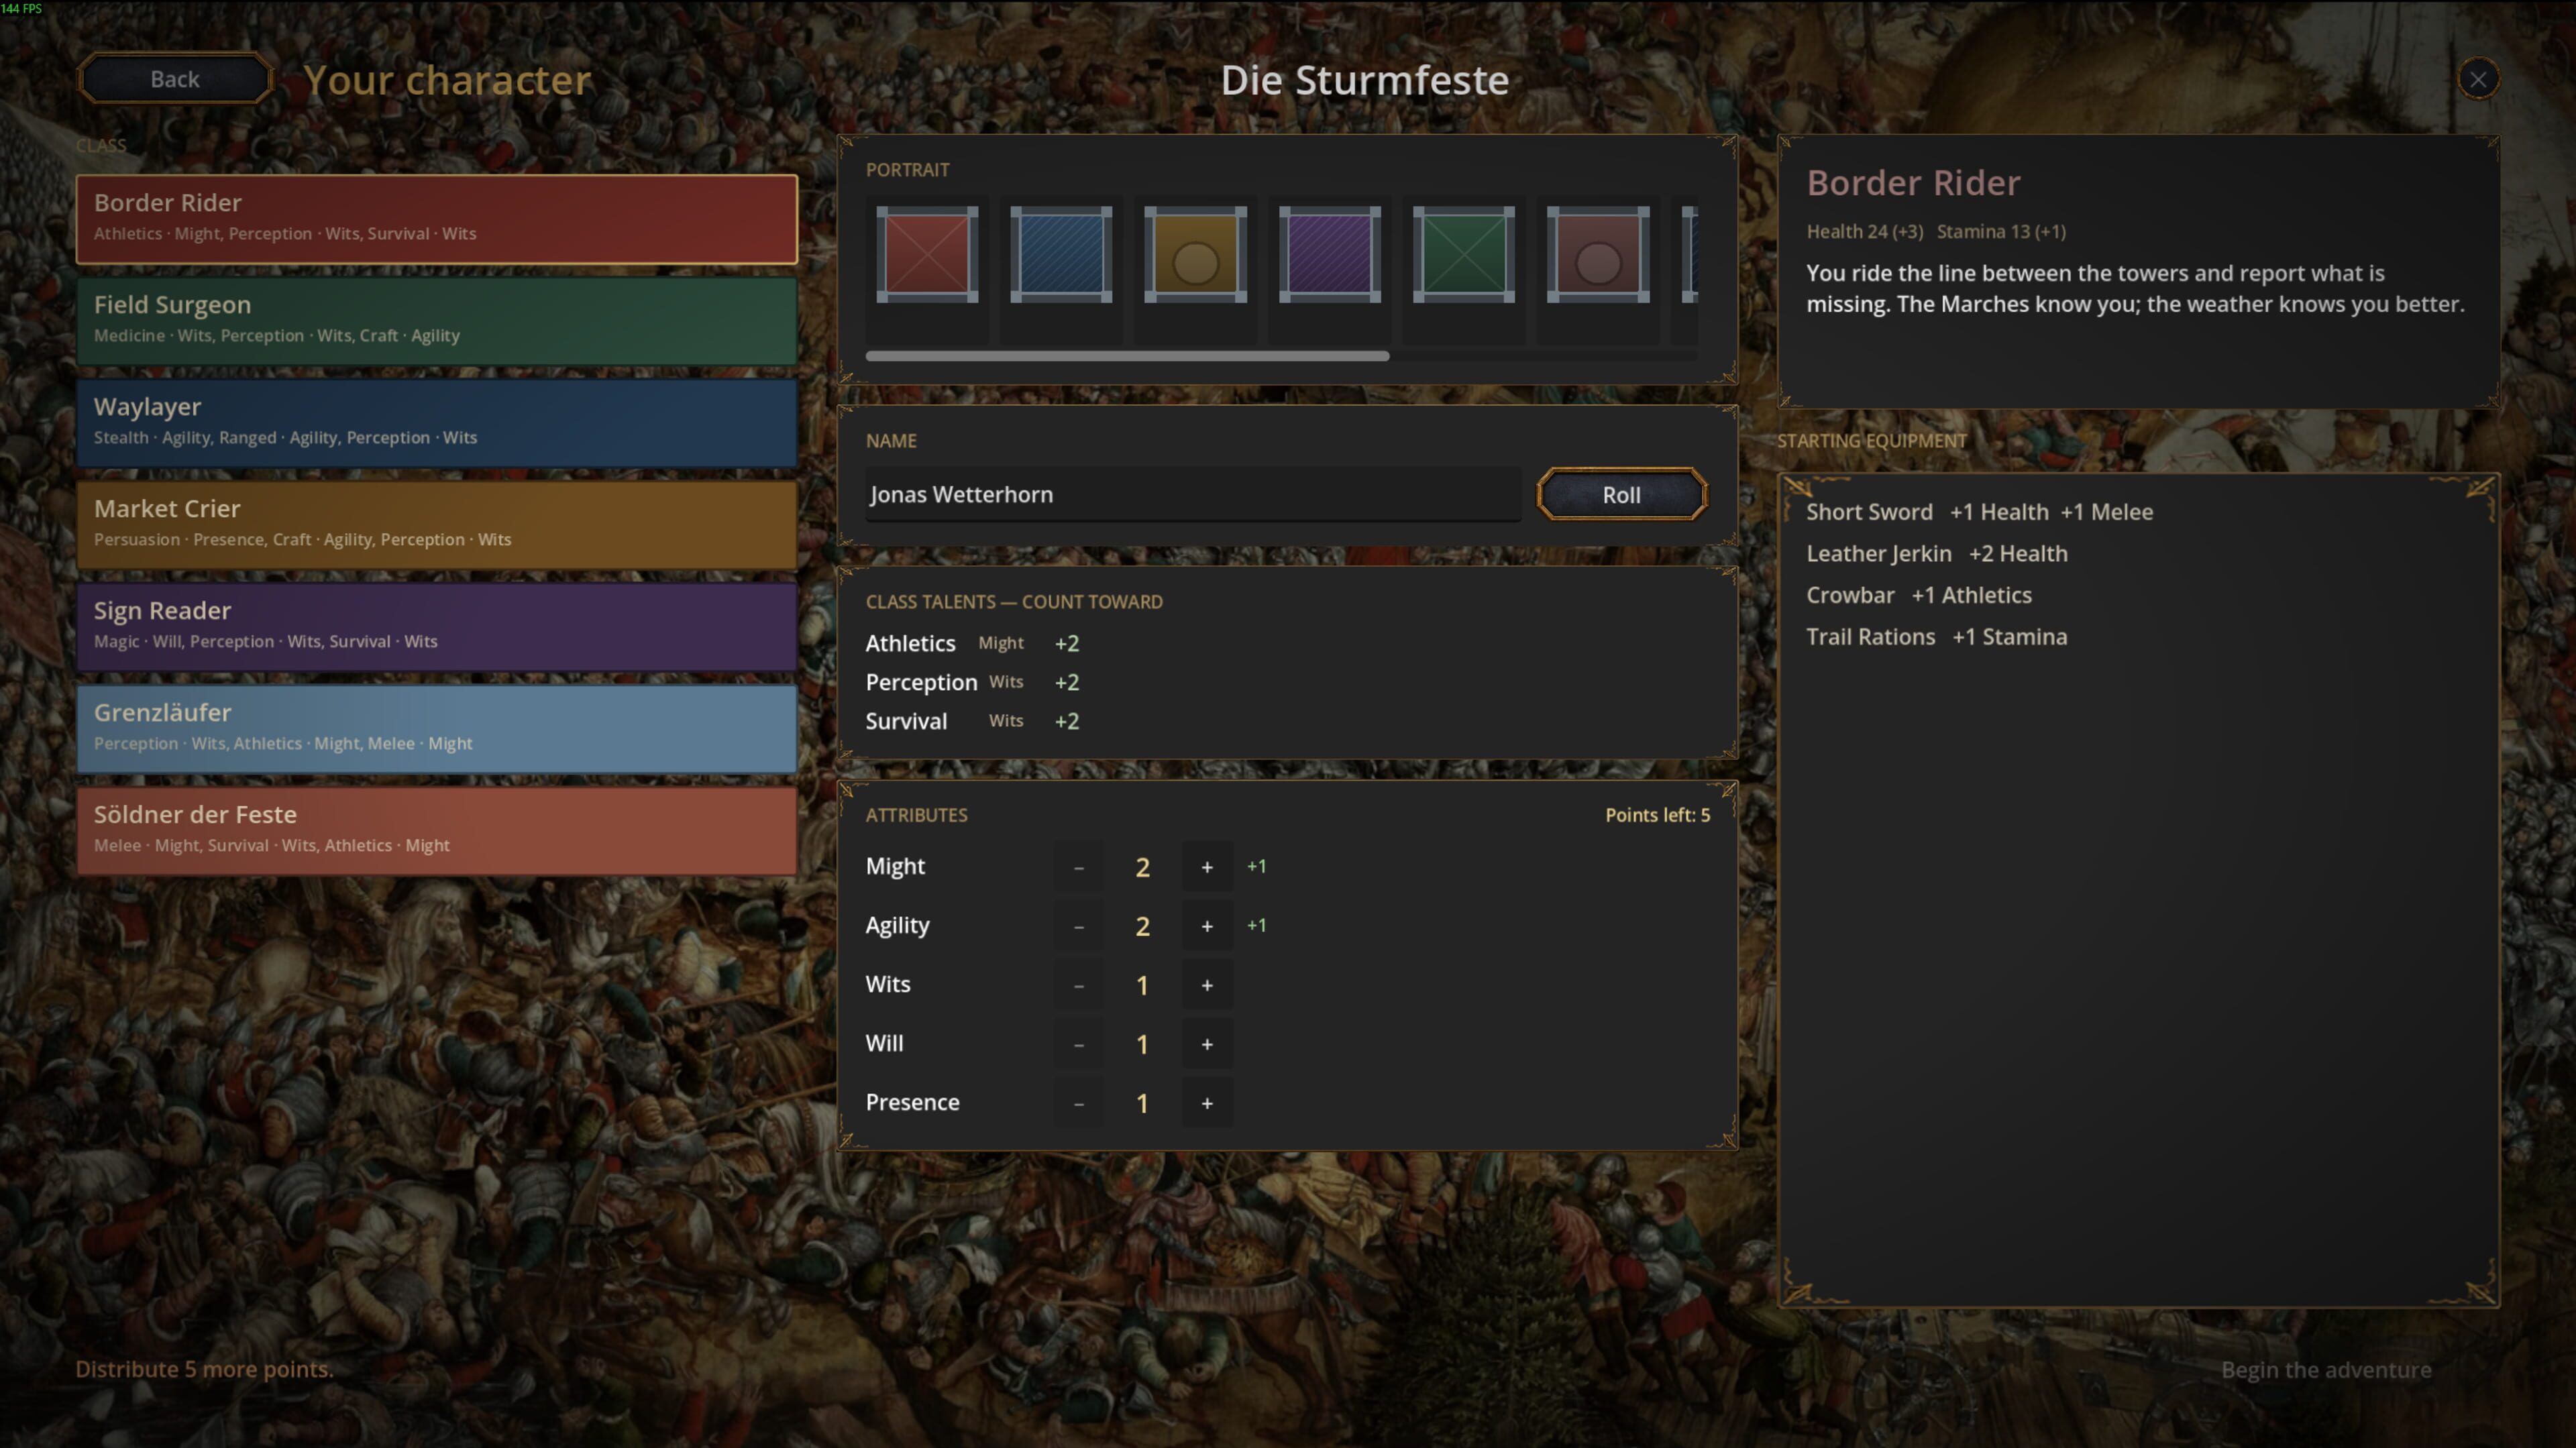The height and width of the screenshot is (1448, 2576).
Task: Select the red crossed portrait
Action: (927, 254)
